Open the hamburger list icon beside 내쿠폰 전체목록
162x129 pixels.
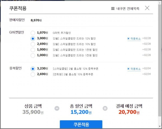pos(113,9)
